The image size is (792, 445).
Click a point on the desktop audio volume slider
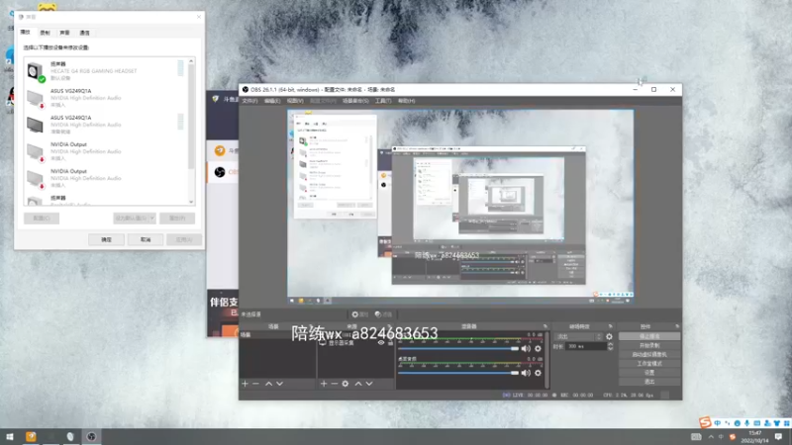(x=457, y=373)
